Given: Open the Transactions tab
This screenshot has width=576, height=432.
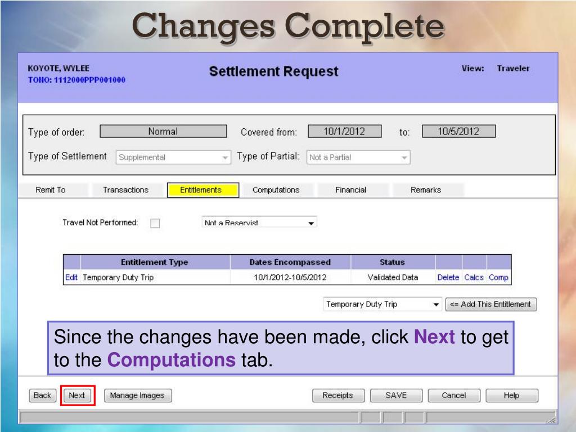Looking at the screenshot, I should [x=125, y=190].
